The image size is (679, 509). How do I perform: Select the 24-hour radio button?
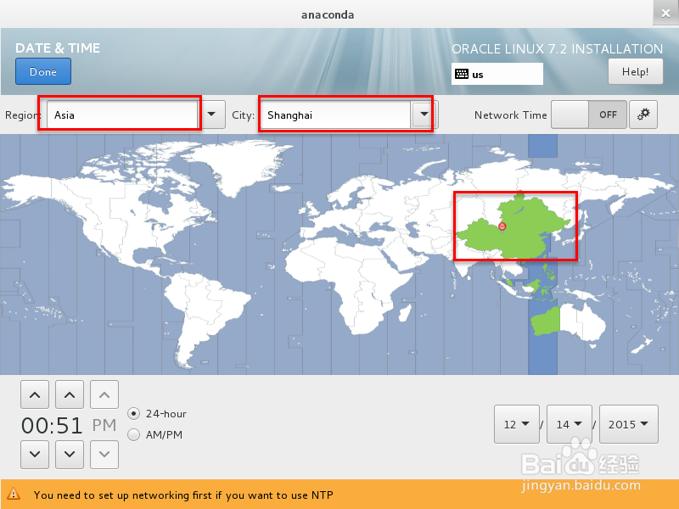134,414
